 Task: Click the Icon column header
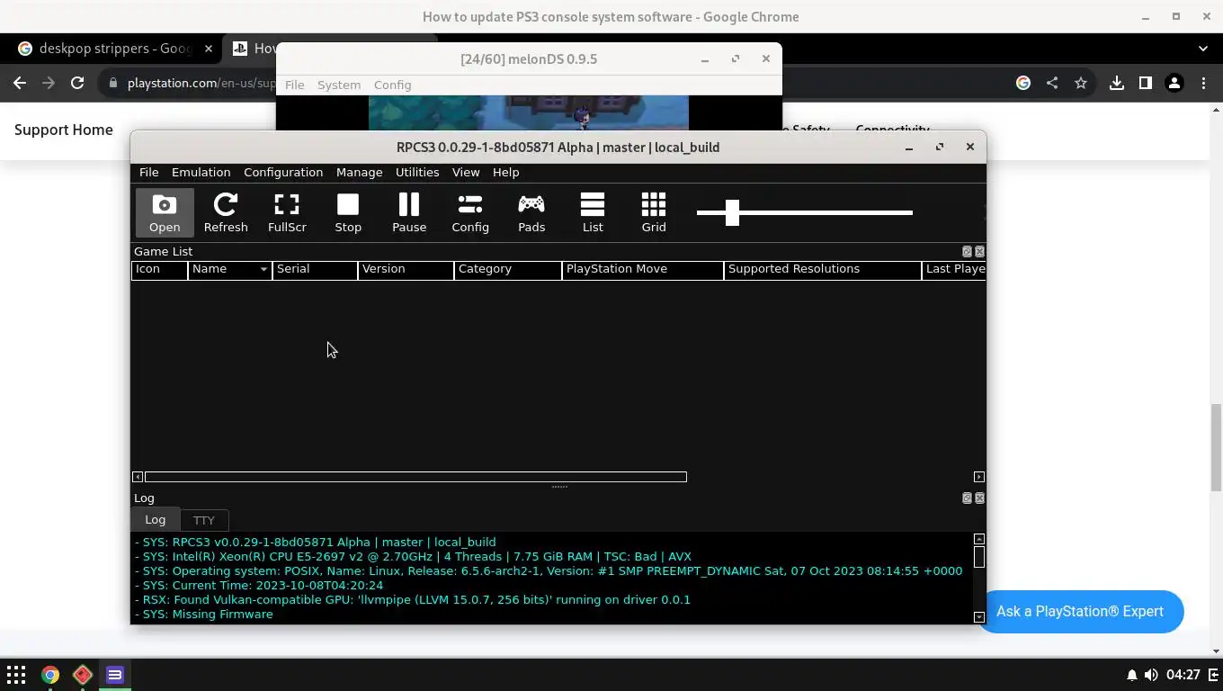159,269
